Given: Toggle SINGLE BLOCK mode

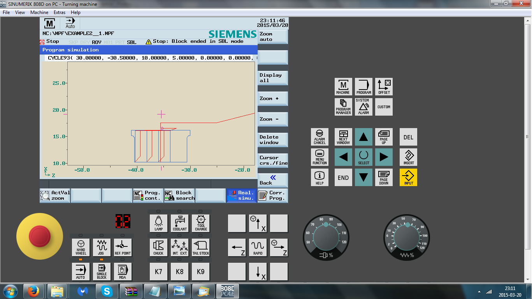Looking at the screenshot, I should click(102, 272).
